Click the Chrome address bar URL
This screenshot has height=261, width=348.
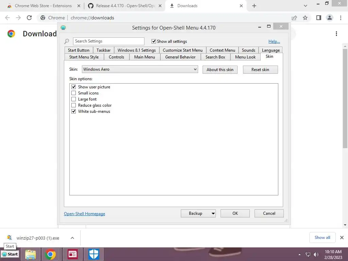tap(92, 18)
